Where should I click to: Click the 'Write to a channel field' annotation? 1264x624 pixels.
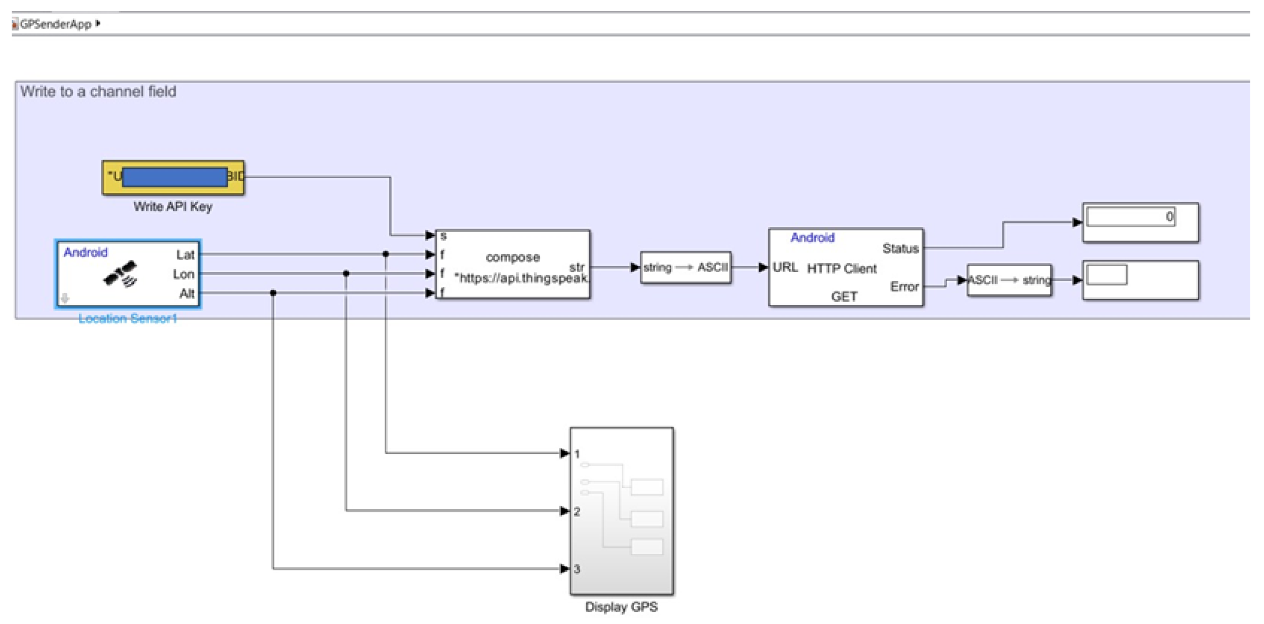click(98, 92)
